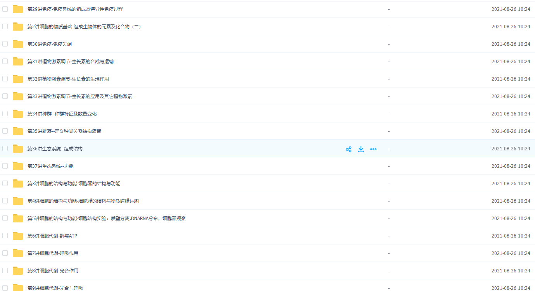The width and height of the screenshot is (535, 291).
Task: Open 第35讲群落--定义种间关系结构演替 folder name
Action: (64, 131)
